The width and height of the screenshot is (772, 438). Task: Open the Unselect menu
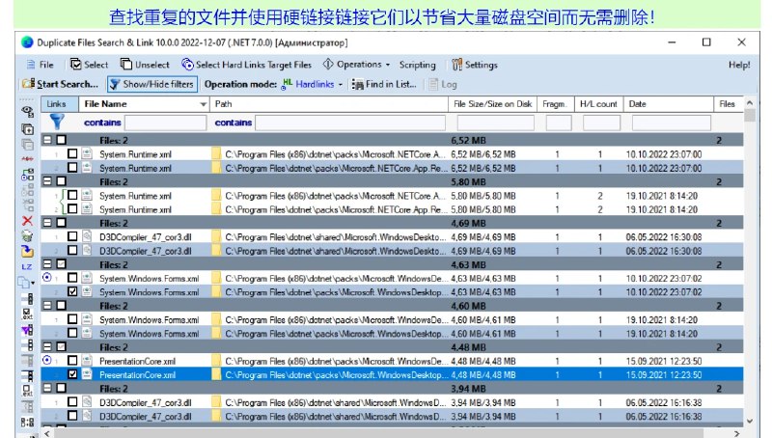coord(146,65)
